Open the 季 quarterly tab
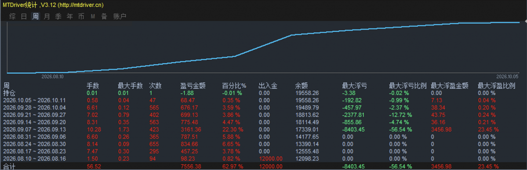527x170 pixels. coord(58,16)
